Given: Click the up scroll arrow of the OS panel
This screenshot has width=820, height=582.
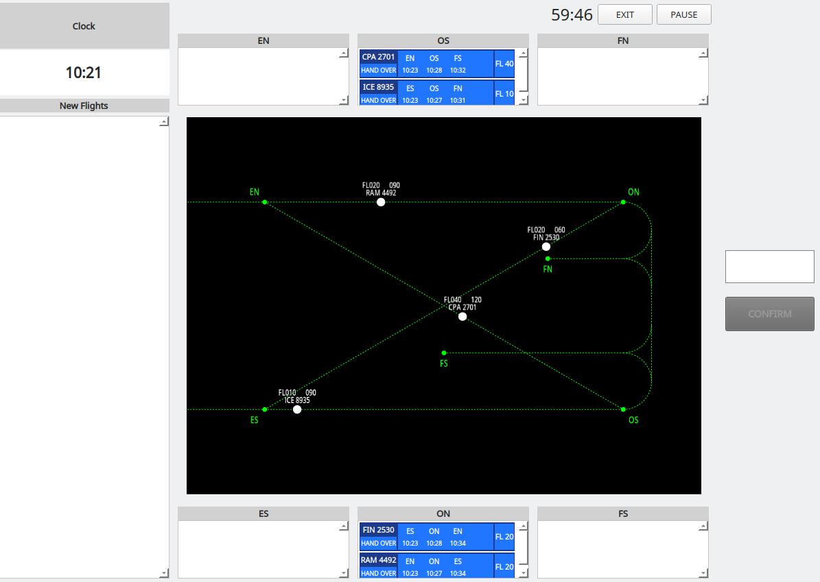Looking at the screenshot, I should [522, 51].
